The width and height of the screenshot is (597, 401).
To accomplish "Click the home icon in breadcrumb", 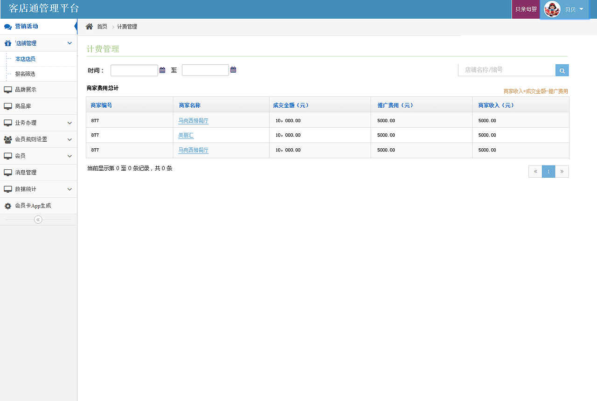I will [89, 27].
